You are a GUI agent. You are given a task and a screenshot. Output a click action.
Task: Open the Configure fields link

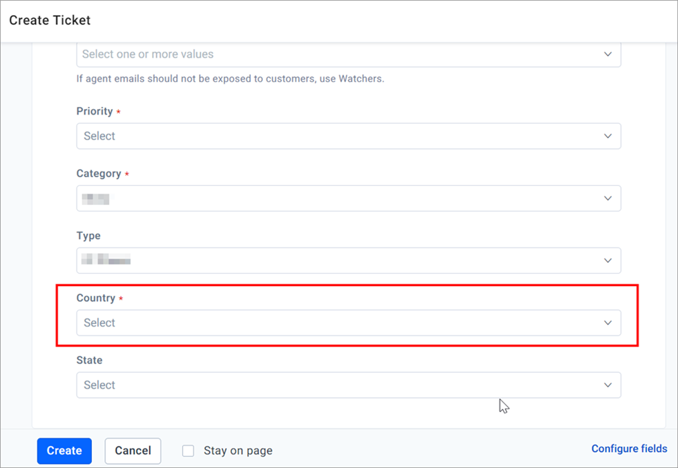tap(629, 448)
